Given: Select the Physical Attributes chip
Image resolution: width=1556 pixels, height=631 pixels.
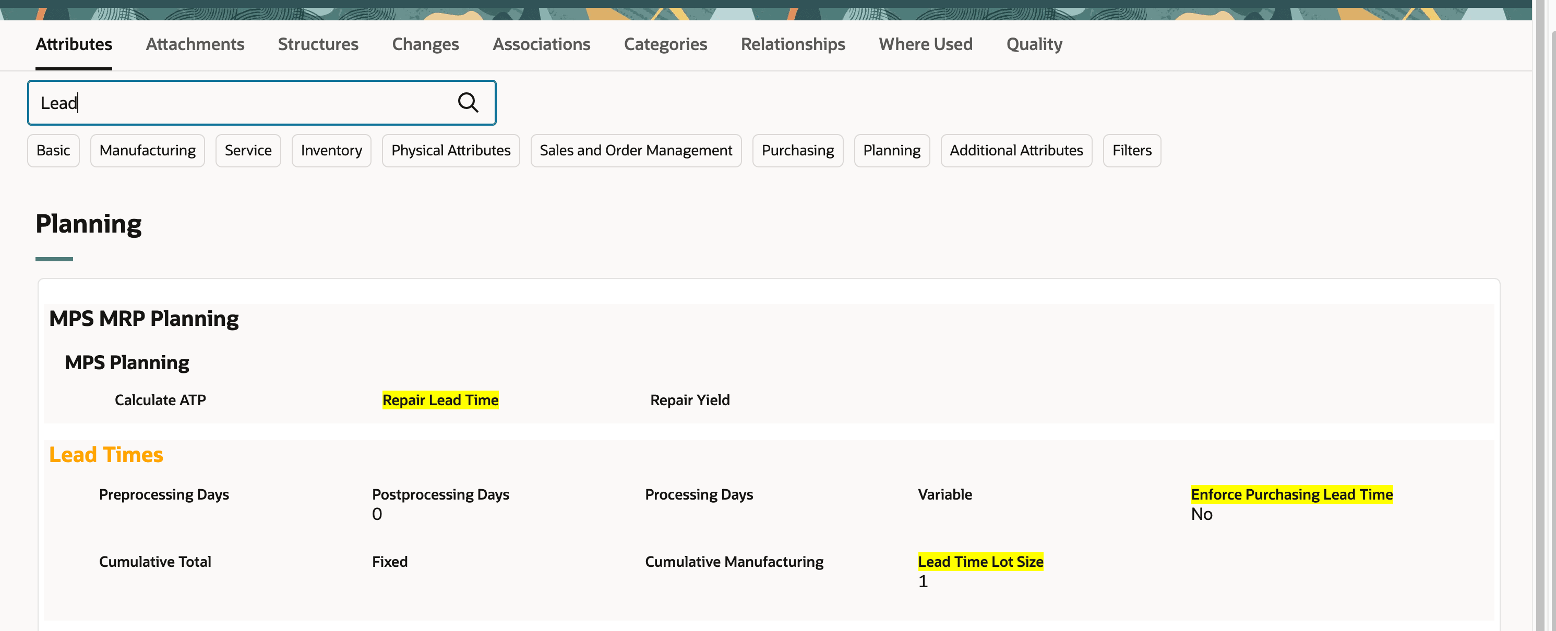Looking at the screenshot, I should pos(451,150).
